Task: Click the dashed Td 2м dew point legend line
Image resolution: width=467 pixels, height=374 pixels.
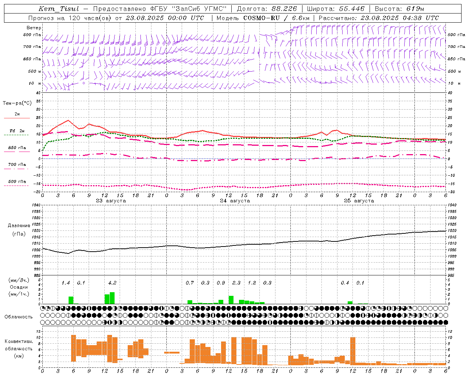Action: coord(17,135)
